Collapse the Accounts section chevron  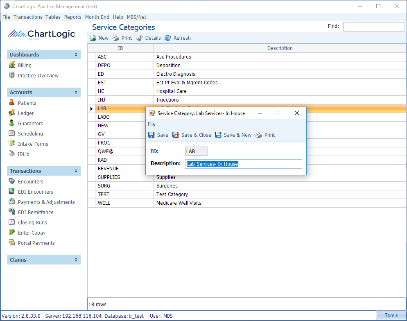tap(76, 92)
